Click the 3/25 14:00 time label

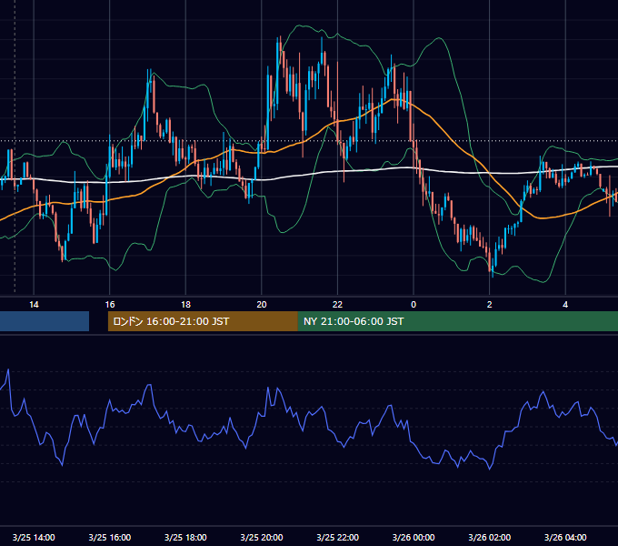pyautogui.click(x=34, y=537)
